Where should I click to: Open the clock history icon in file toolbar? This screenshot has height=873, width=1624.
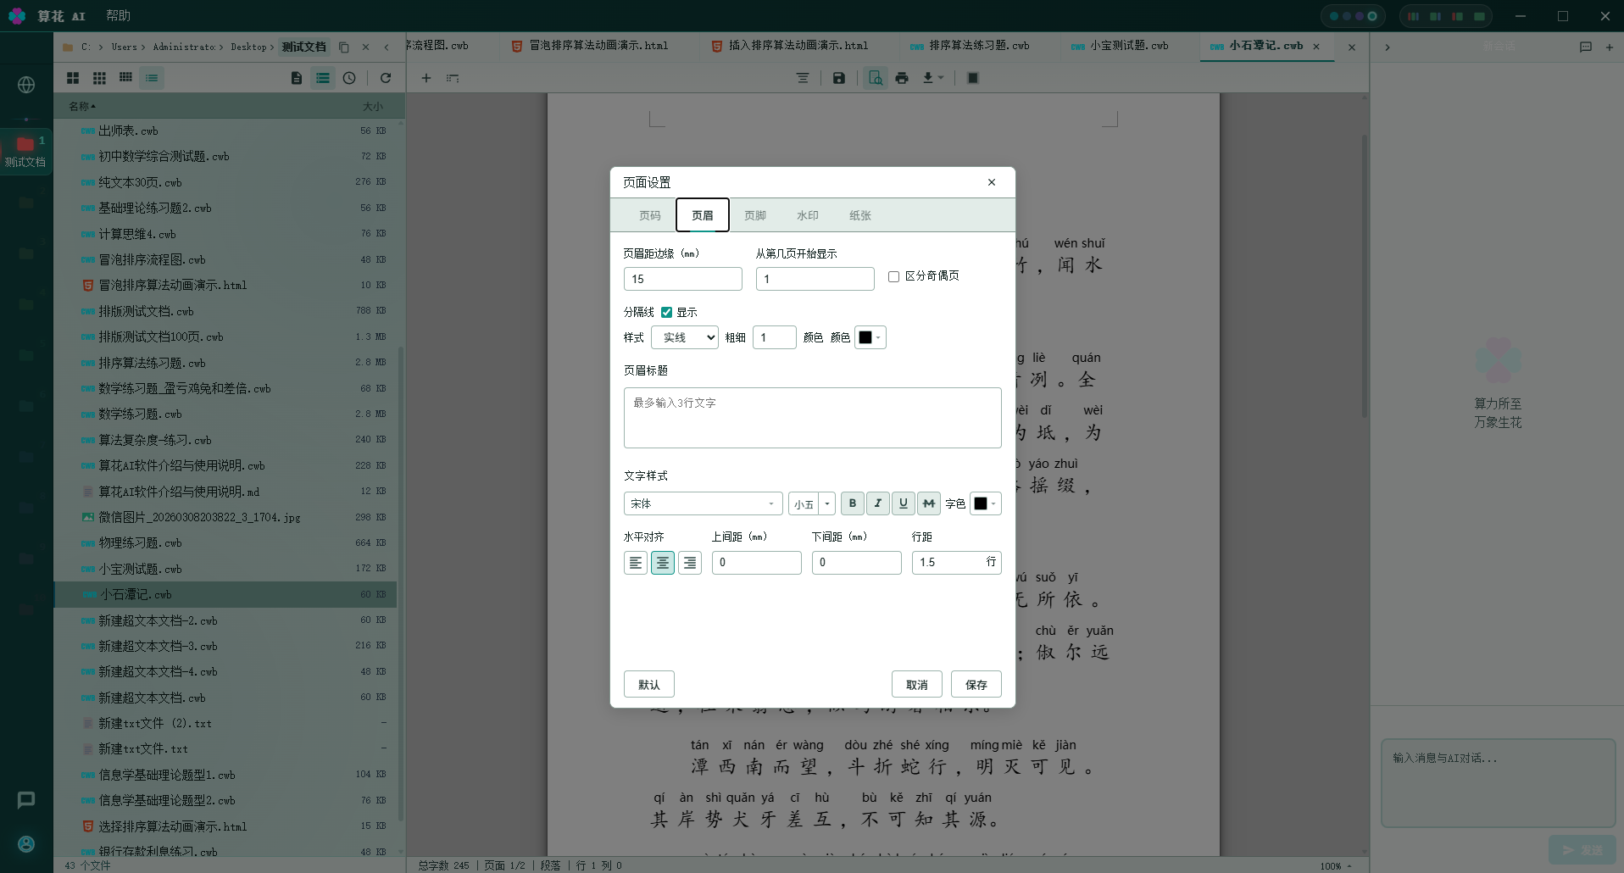pos(349,78)
